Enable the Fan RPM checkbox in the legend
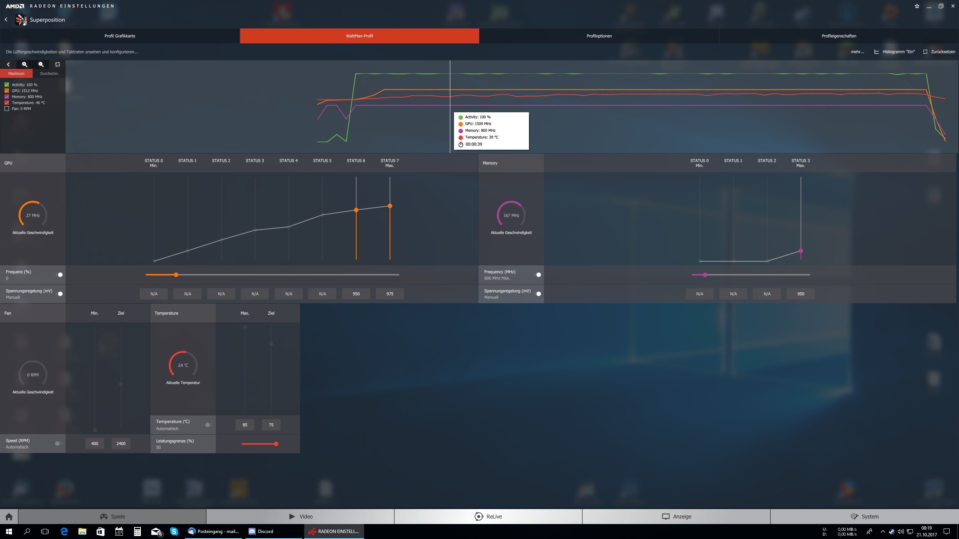The width and height of the screenshot is (959, 539). (7, 109)
